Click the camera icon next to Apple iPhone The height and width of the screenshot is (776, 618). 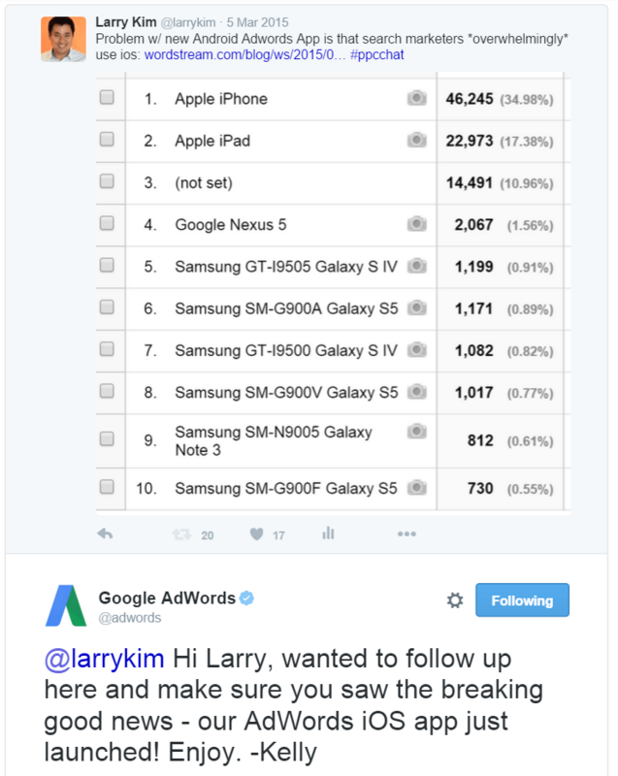[x=417, y=98]
